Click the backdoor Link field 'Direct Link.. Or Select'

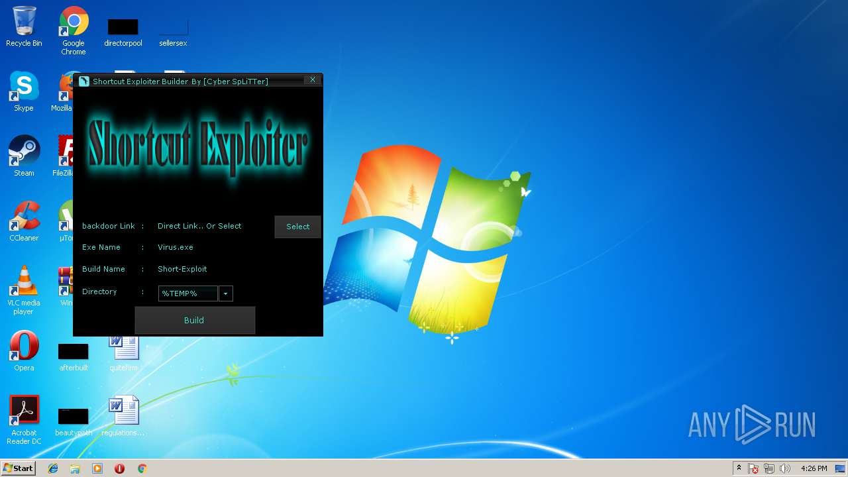[x=199, y=226]
